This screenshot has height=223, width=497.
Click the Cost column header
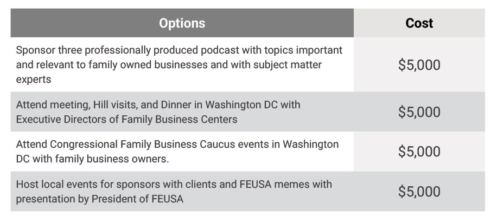pyautogui.click(x=419, y=23)
